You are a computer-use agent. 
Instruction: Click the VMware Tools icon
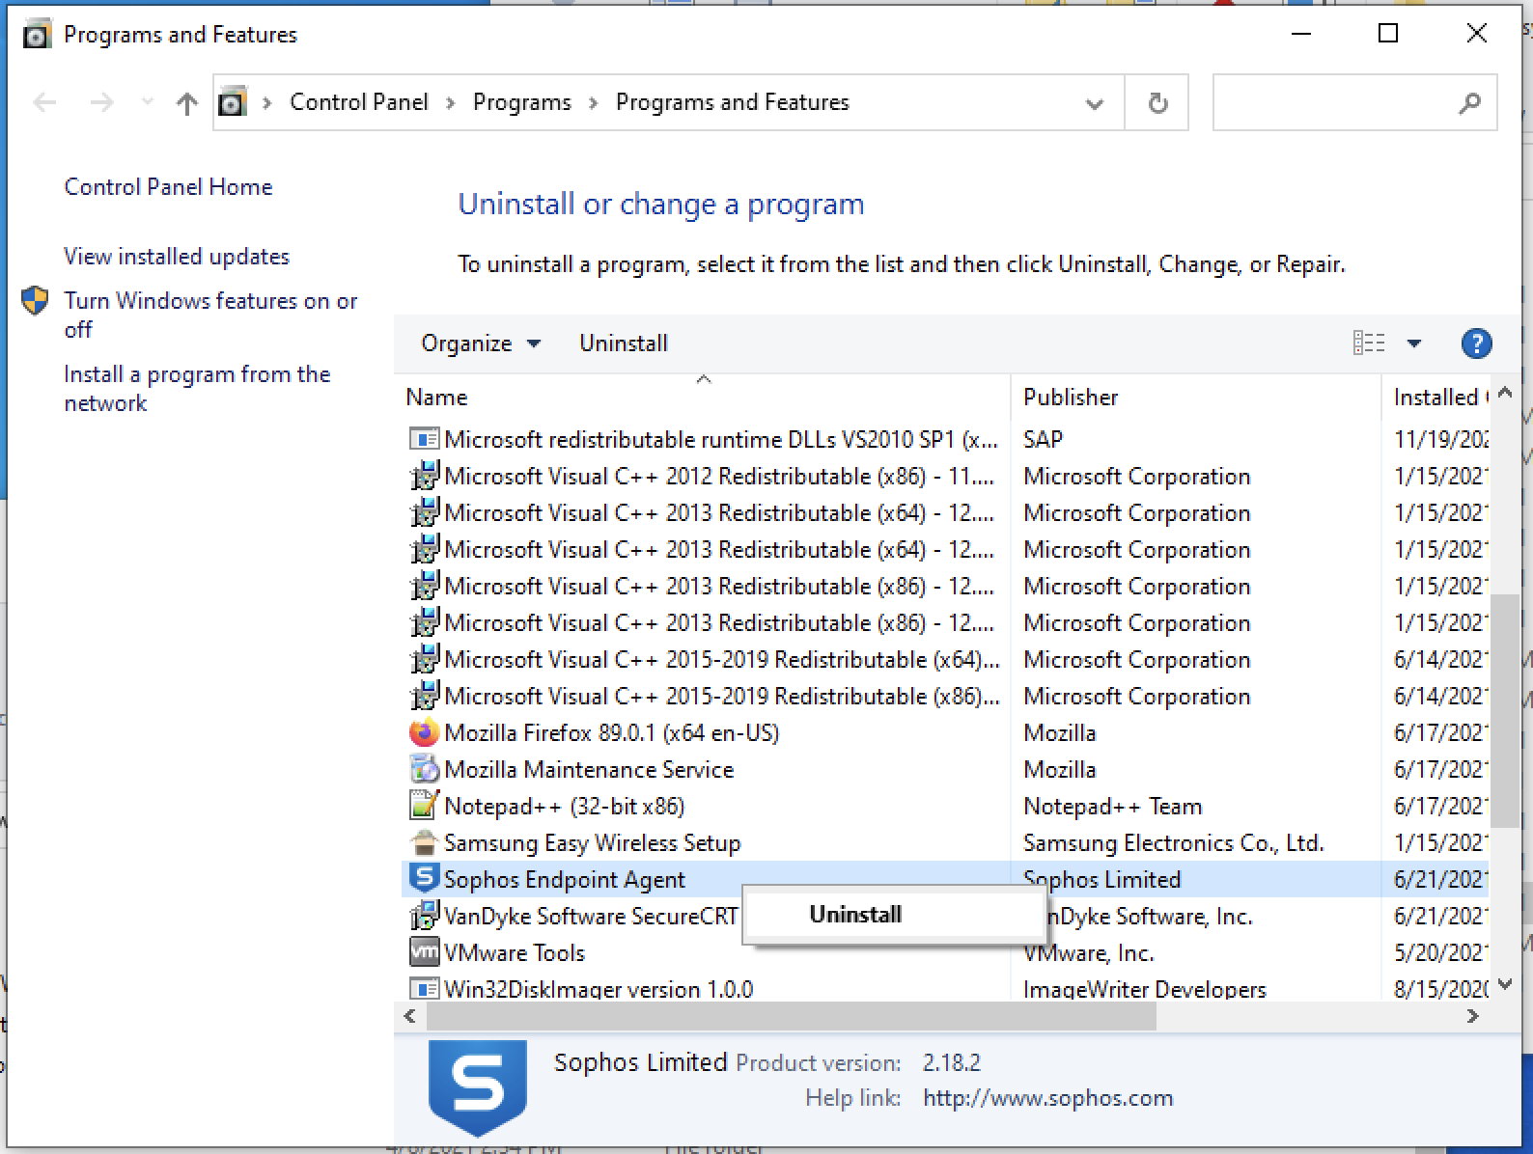tap(424, 952)
